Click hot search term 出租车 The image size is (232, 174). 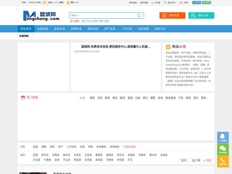pos(95,21)
